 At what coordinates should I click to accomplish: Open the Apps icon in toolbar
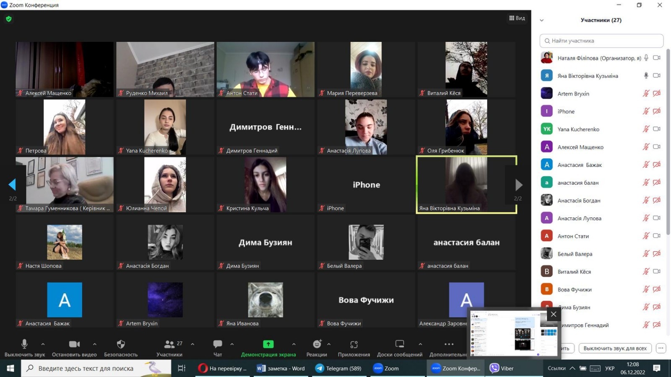tap(354, 344)
